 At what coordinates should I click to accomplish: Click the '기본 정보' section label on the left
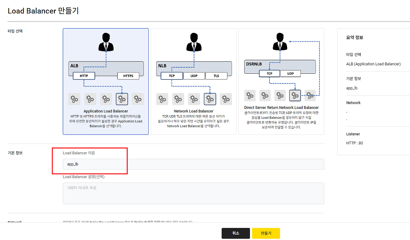[x=15, y=153]
